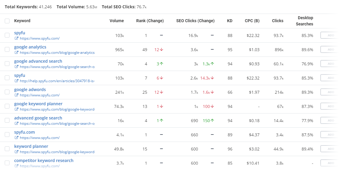
Task: Click external link icon under google adwords
Action: [17, 95]
